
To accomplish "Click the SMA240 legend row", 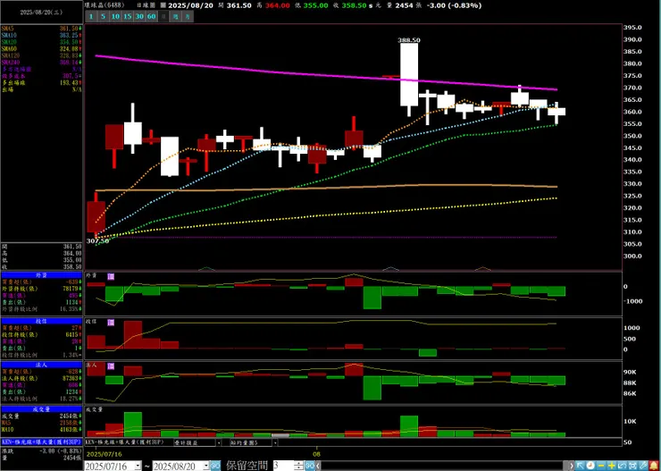I will 41,62.
